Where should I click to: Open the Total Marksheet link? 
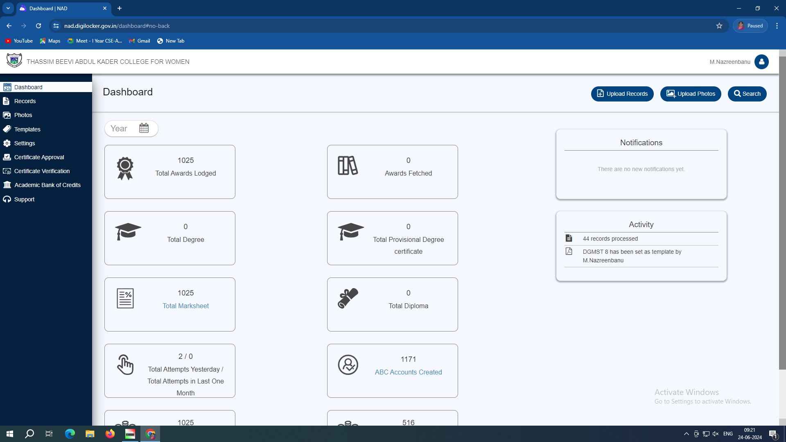pos(185,306)
